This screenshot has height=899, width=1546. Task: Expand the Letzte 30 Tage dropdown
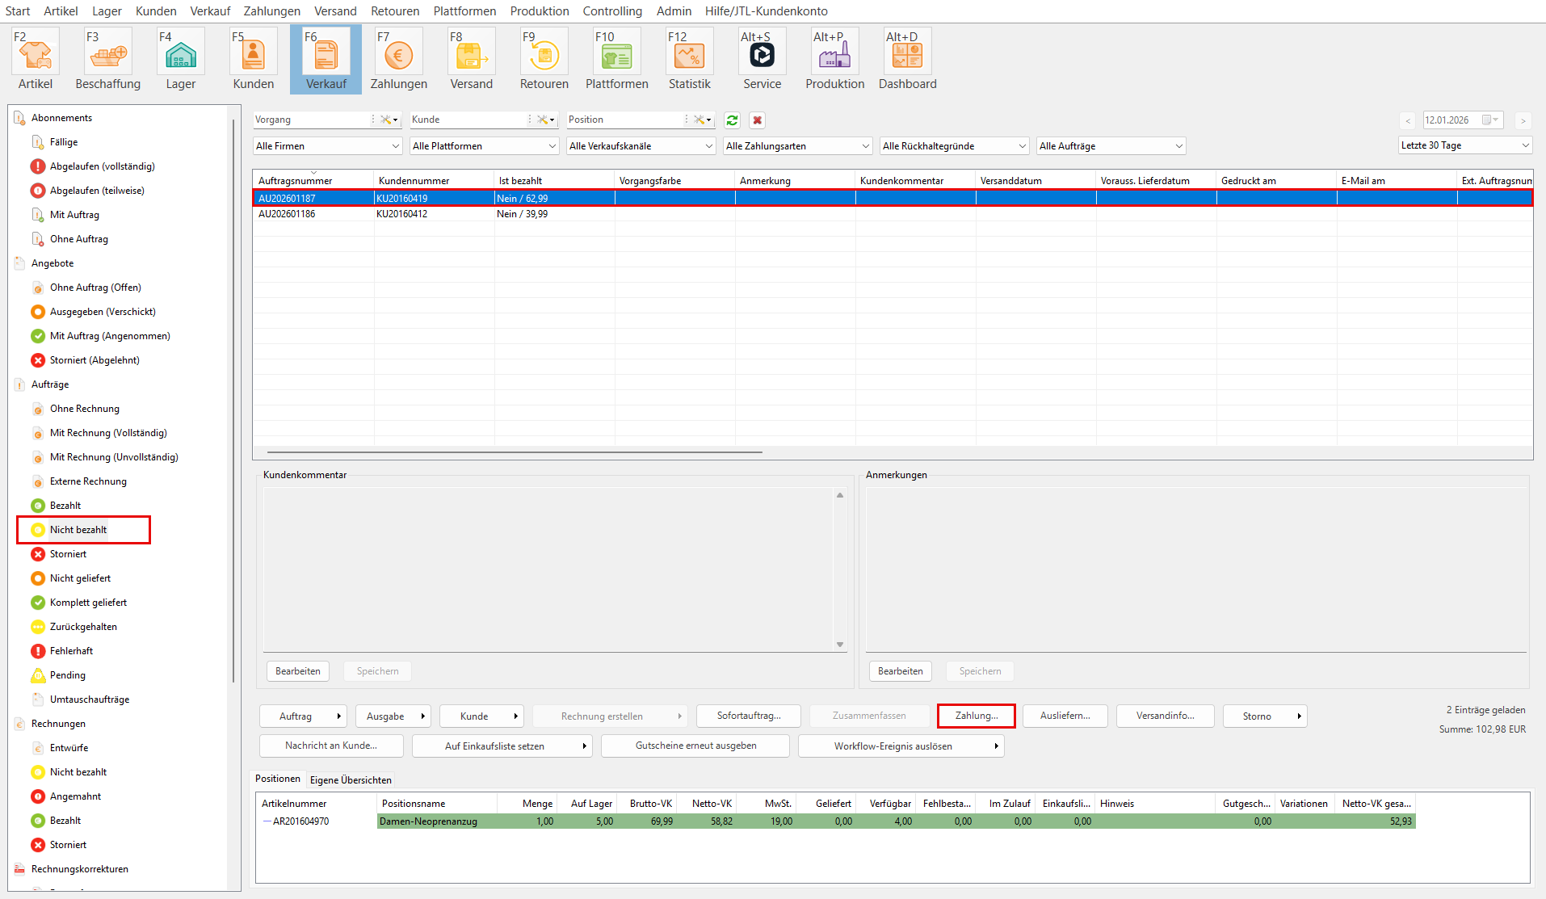coord(1464,145)
